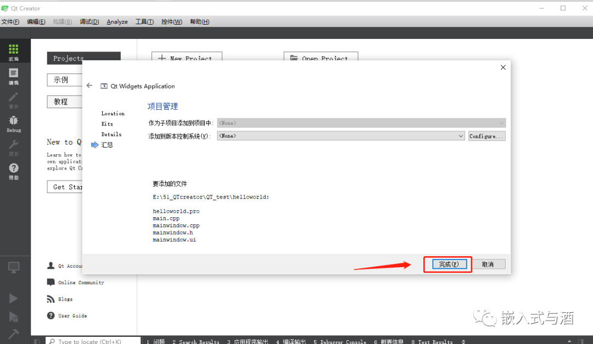
Task: Open the 调试(D) Debug menu
Action: click(89, 21)
